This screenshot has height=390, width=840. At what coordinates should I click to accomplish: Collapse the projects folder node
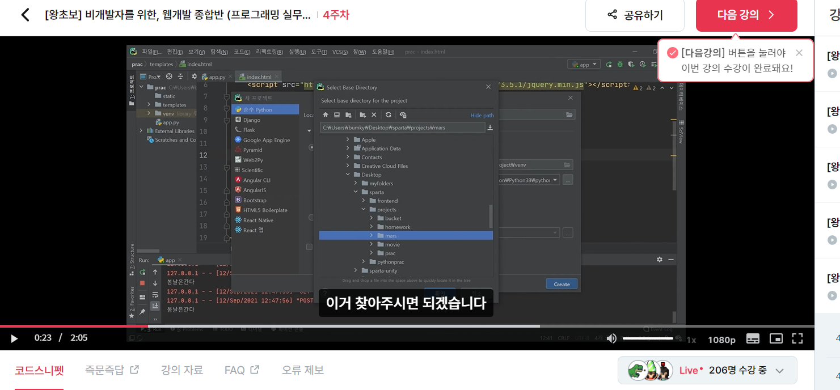(x=364, y=210)
